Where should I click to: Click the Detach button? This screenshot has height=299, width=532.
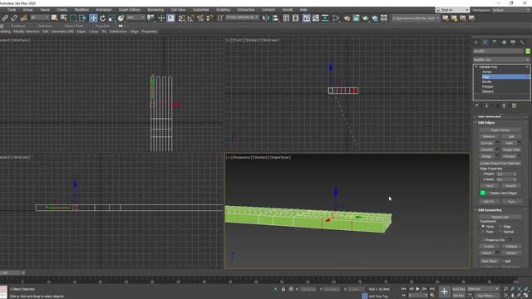[x=511, y=252]
